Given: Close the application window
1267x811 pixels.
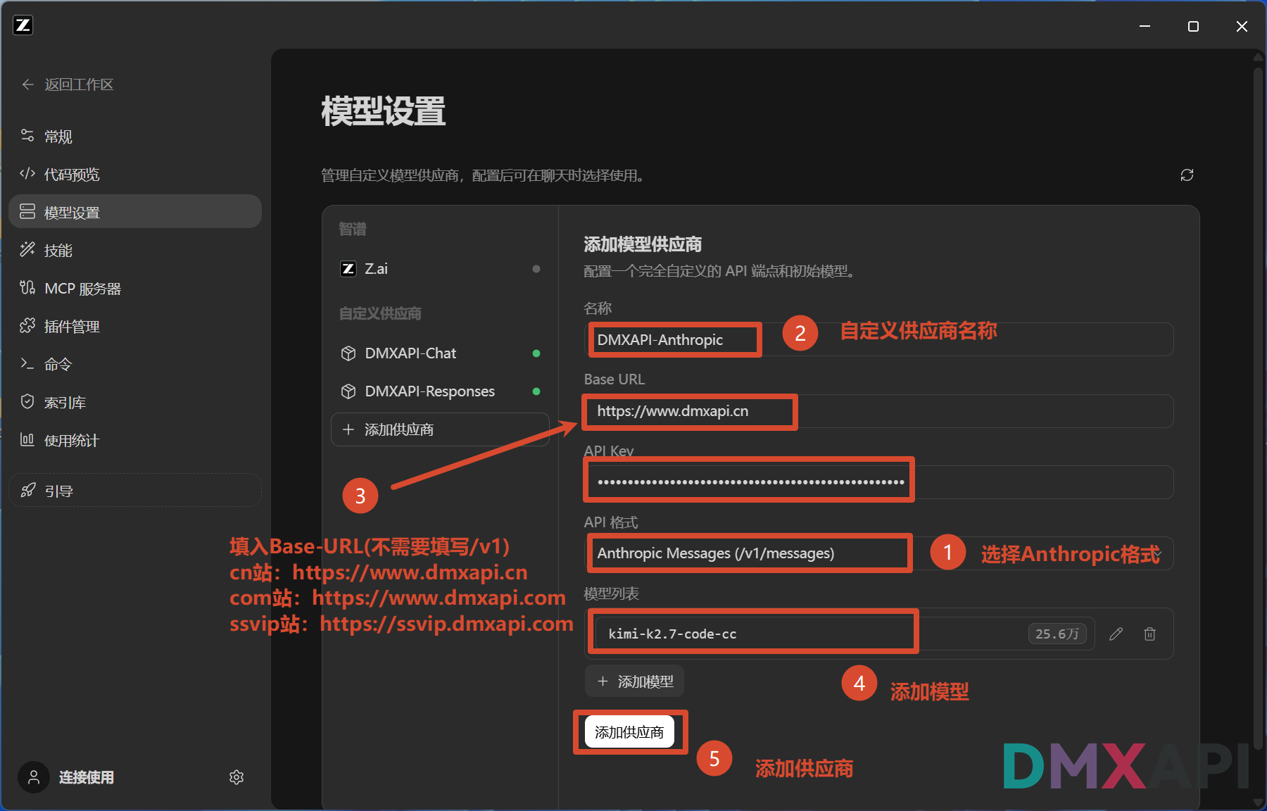Looking at the screenshot, I should 1242,26.
